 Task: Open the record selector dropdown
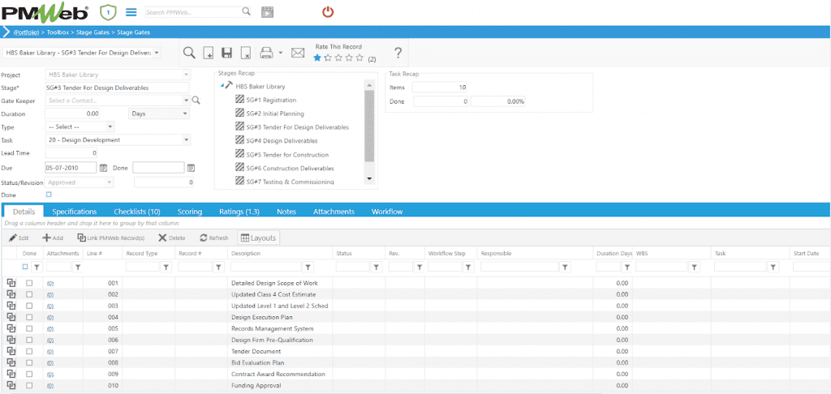(157, 53)
